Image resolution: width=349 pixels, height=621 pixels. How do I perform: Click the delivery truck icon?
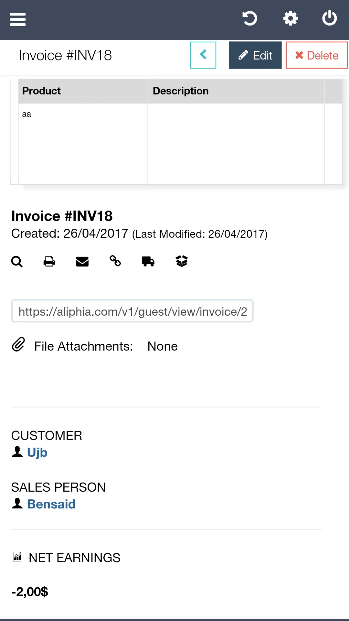[148, 261]
